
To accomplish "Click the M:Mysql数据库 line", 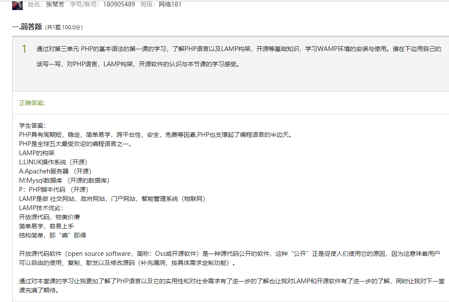I will (64, 180).
